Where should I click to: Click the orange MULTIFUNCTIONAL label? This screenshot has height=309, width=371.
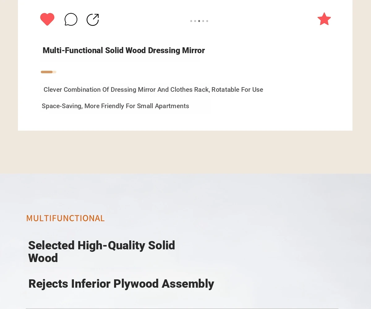pyautogui.click(x=66, y=218)
